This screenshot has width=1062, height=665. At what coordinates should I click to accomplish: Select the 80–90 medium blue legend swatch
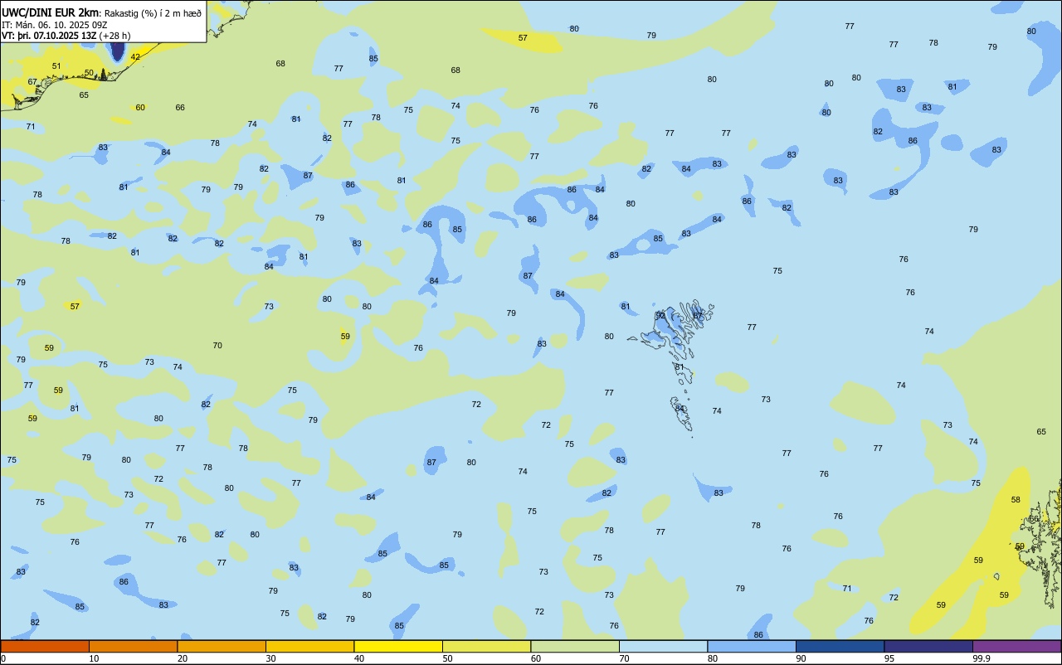(752, 646)
